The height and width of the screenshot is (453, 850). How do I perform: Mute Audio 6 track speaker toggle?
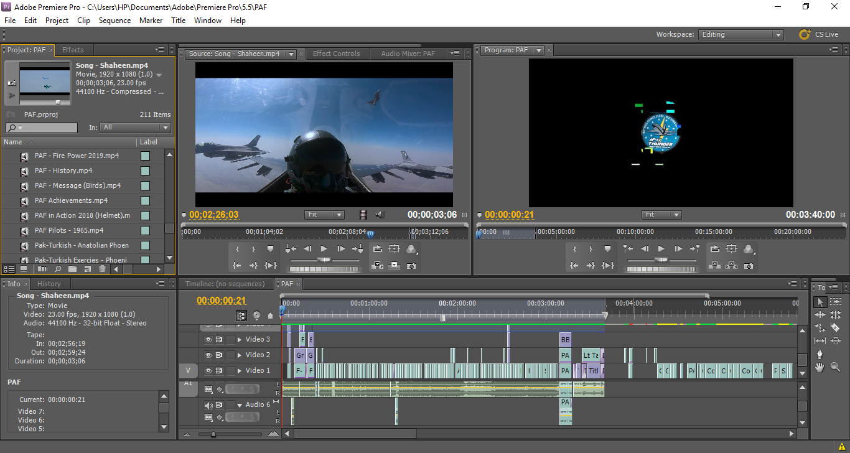pos(209,405)
